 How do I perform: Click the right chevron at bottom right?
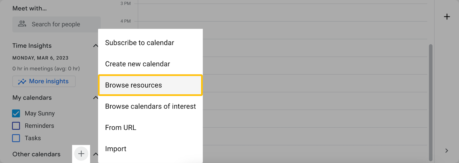coord(446,151)
